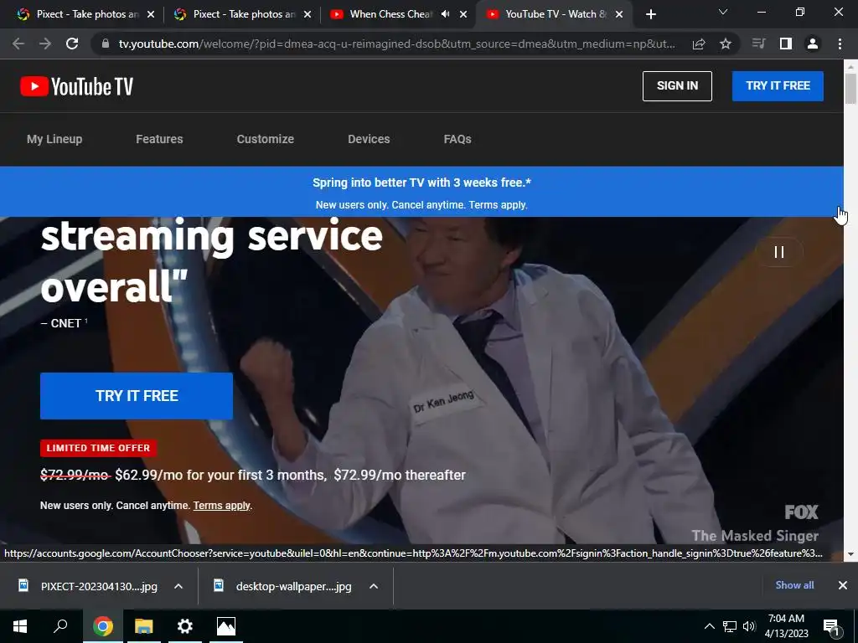Close the first Pixect tab
The height and width of the screenshot is (643, 858).
[151, 14]
